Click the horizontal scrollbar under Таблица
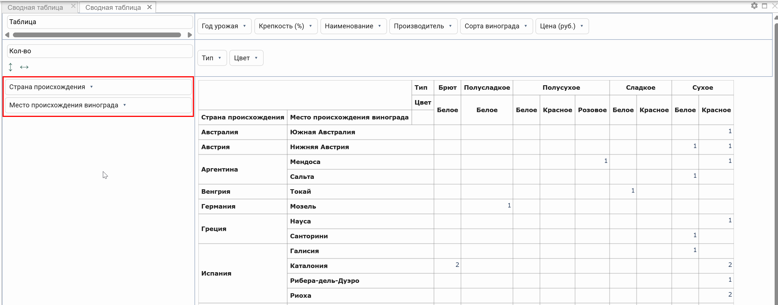The width and height of the screenshot is (778, 305). pyautogui.click(x=97, y=35)
